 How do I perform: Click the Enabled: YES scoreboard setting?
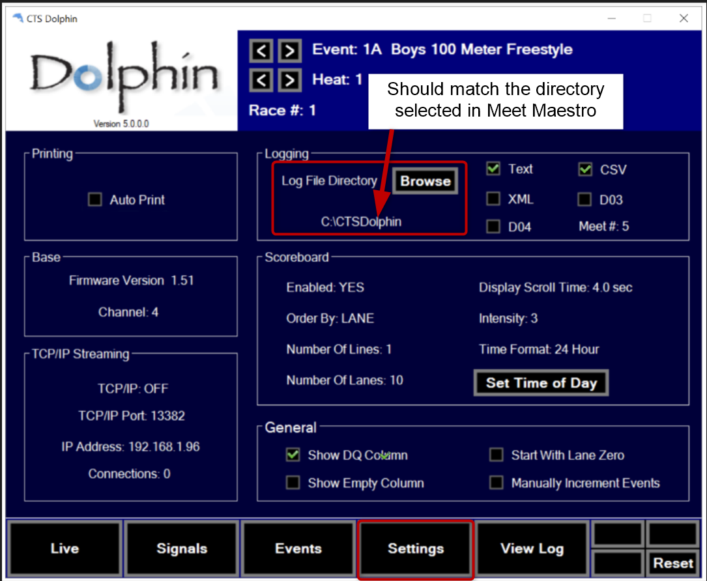(x=325, y=288)
